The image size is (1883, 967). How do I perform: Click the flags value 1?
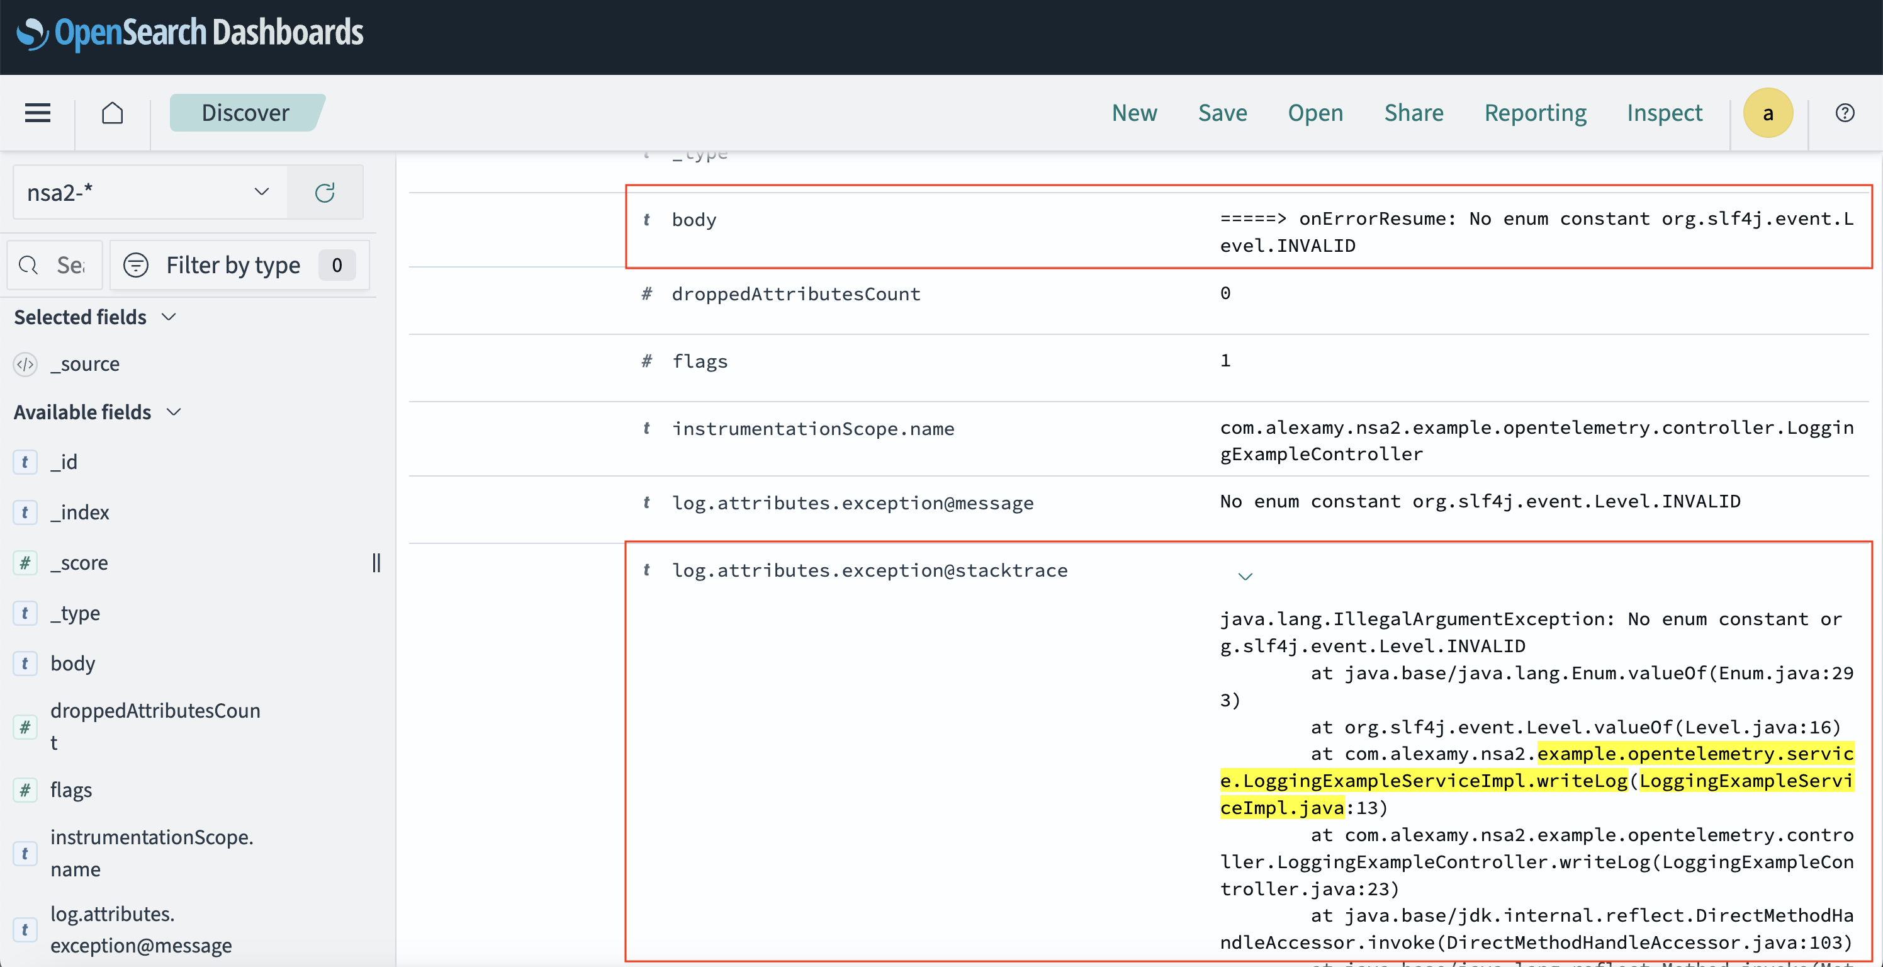pos(1225,361)
